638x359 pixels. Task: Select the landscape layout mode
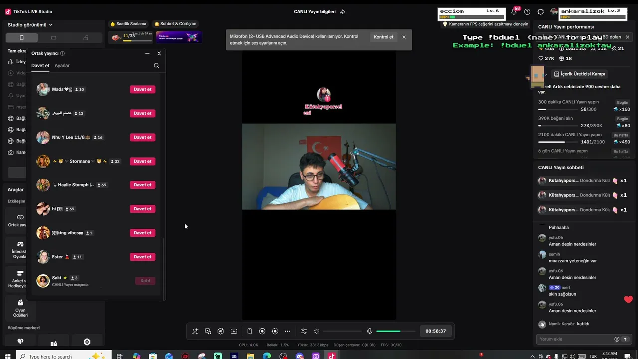tap(54, 38)
